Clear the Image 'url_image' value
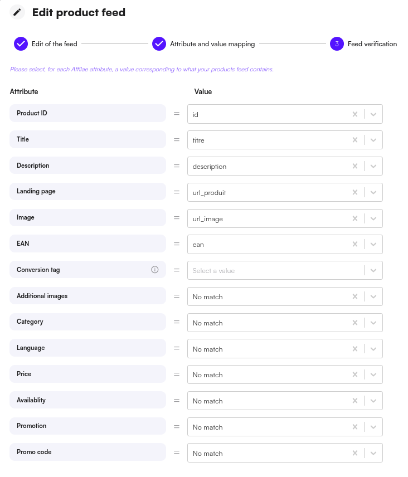 (354, 218)
